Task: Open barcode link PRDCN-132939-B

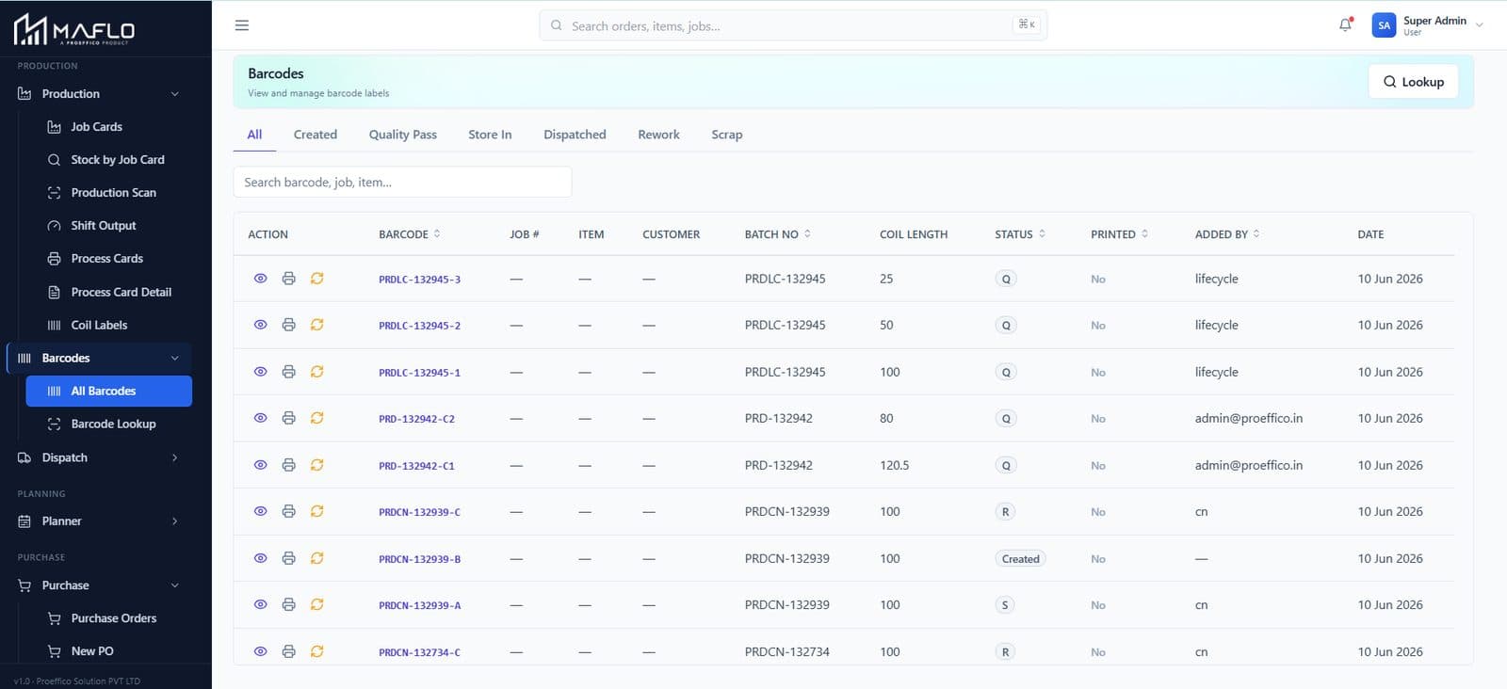Action: pyautogui.click(x=419, y=559)
